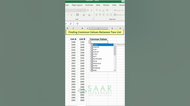Click the Common Values header cell
190x106 pixels.
(x=98, y=39)
